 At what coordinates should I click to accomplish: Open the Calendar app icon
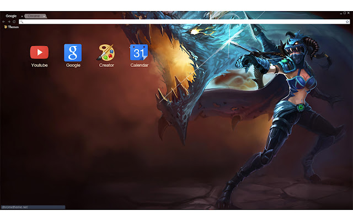139,52
